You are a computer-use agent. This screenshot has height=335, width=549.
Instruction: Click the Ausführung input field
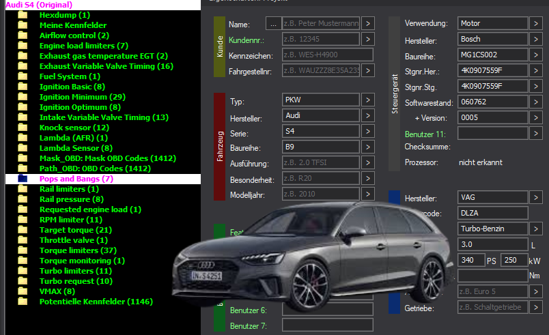(x=321, y=162)
